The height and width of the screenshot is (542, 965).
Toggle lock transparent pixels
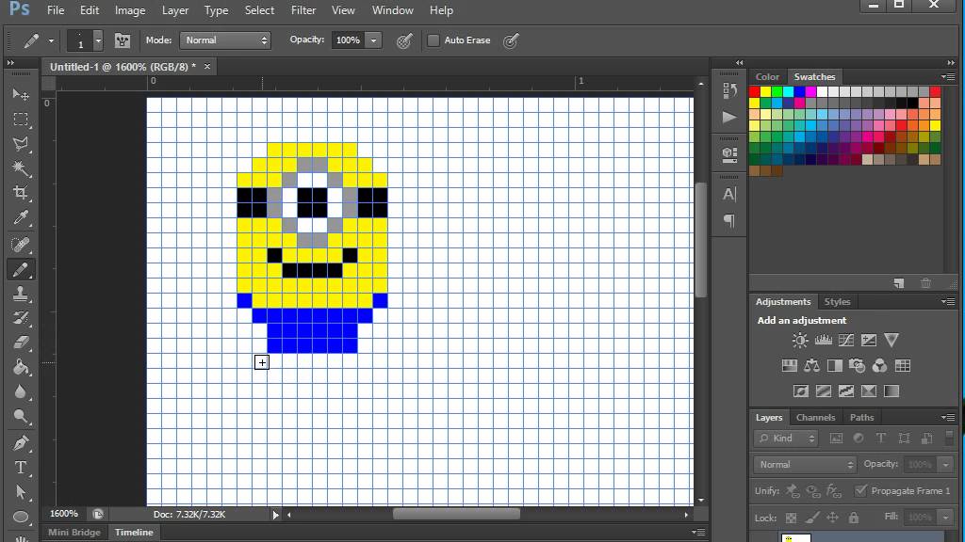point(791,518)
